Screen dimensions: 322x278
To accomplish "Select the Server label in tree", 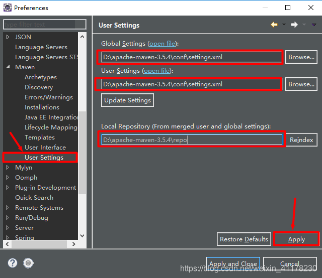I will [24, 228].
